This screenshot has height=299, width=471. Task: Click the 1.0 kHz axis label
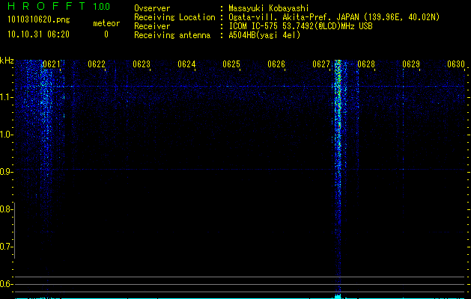[x=6, y=135]
